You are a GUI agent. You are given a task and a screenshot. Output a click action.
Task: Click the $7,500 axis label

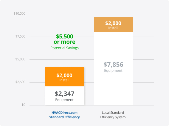[20, 36]
